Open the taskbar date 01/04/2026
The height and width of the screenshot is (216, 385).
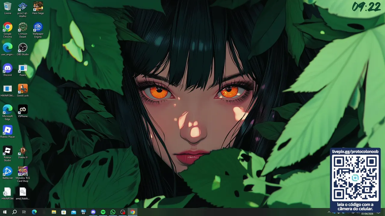367,214
